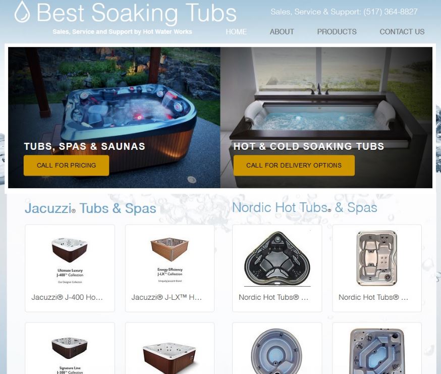Navigate to CONTACT US
The width and height of the screenshot is (441, 374).
(402, 32)
